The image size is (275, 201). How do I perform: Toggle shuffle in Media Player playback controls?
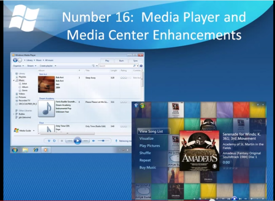click(x=49, y=141)
